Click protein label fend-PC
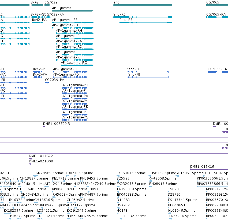 134,69
